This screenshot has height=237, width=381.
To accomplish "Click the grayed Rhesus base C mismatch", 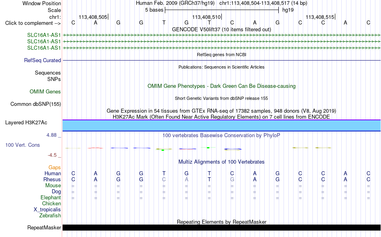I will (x=164, y=179).
